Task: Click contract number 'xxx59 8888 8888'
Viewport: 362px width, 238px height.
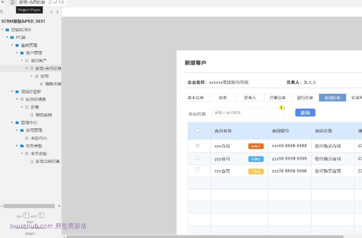Action: coord(289,146)
